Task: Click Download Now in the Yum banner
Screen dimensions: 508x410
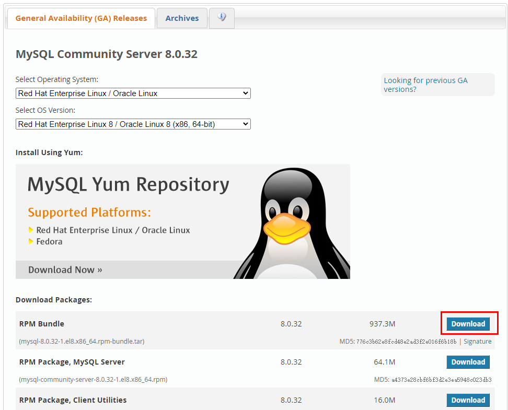Action: click(65, 270)
